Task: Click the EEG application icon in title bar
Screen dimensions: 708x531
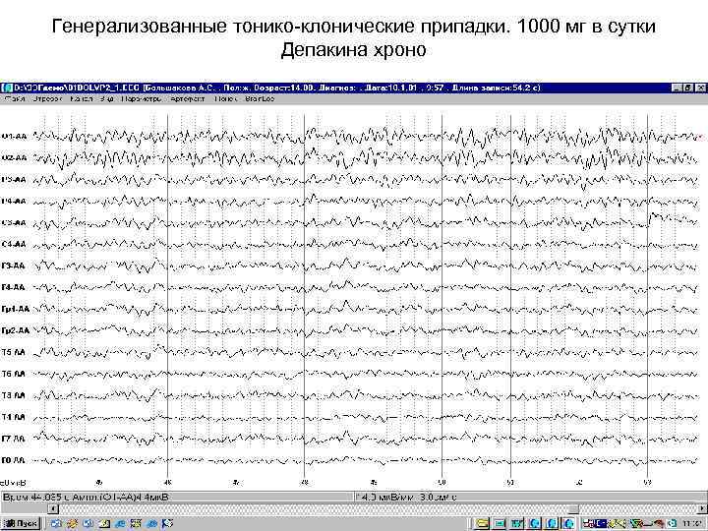Action: point(6,88)
